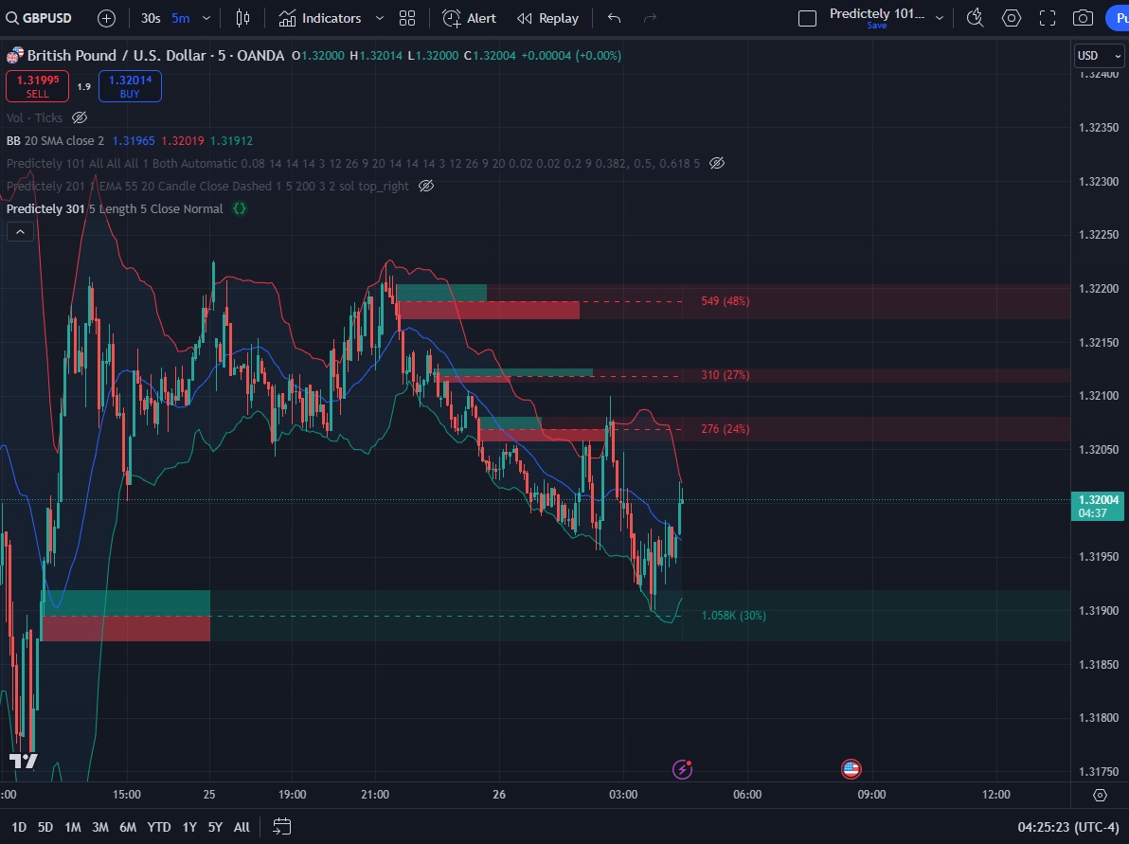Show the hidden Vol Ticks indicator
Viewport: 1129px width, 844px height.
[x=80, y=117]
